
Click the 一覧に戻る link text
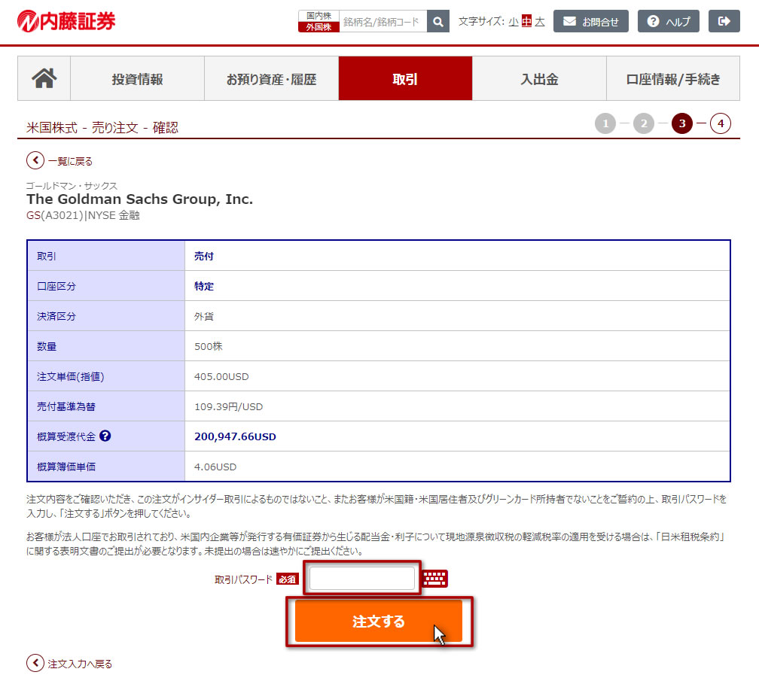point(70,161)
